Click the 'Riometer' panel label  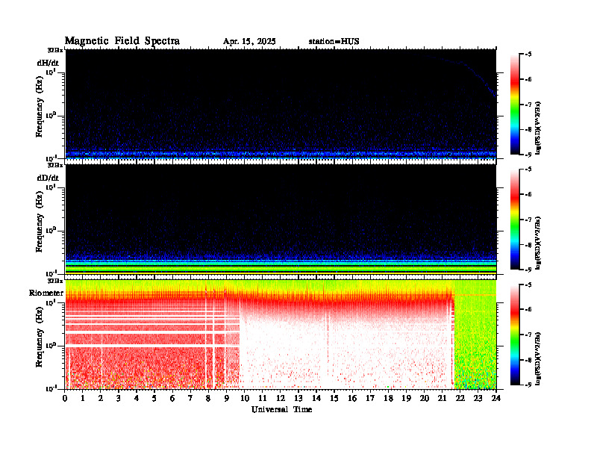coord(46,293)
